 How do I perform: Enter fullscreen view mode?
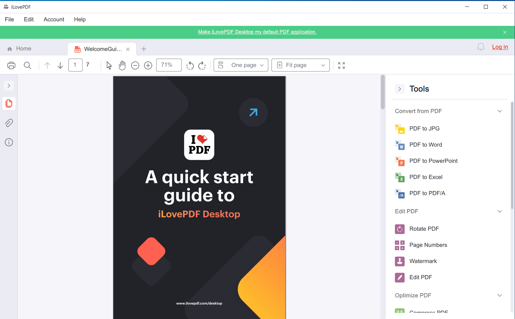point(341,66)
